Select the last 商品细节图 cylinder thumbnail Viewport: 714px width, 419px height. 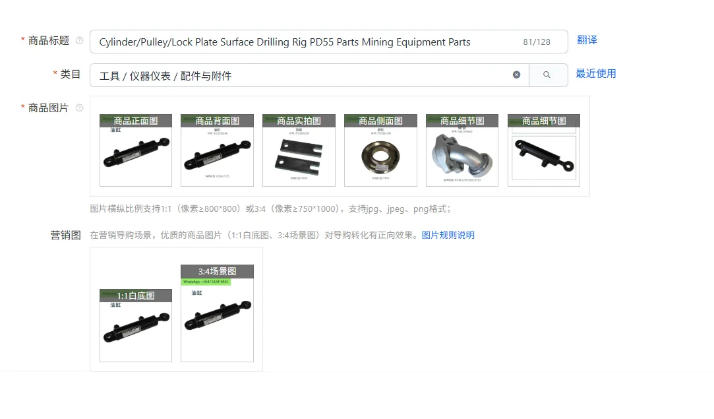[x=544, y=150]
